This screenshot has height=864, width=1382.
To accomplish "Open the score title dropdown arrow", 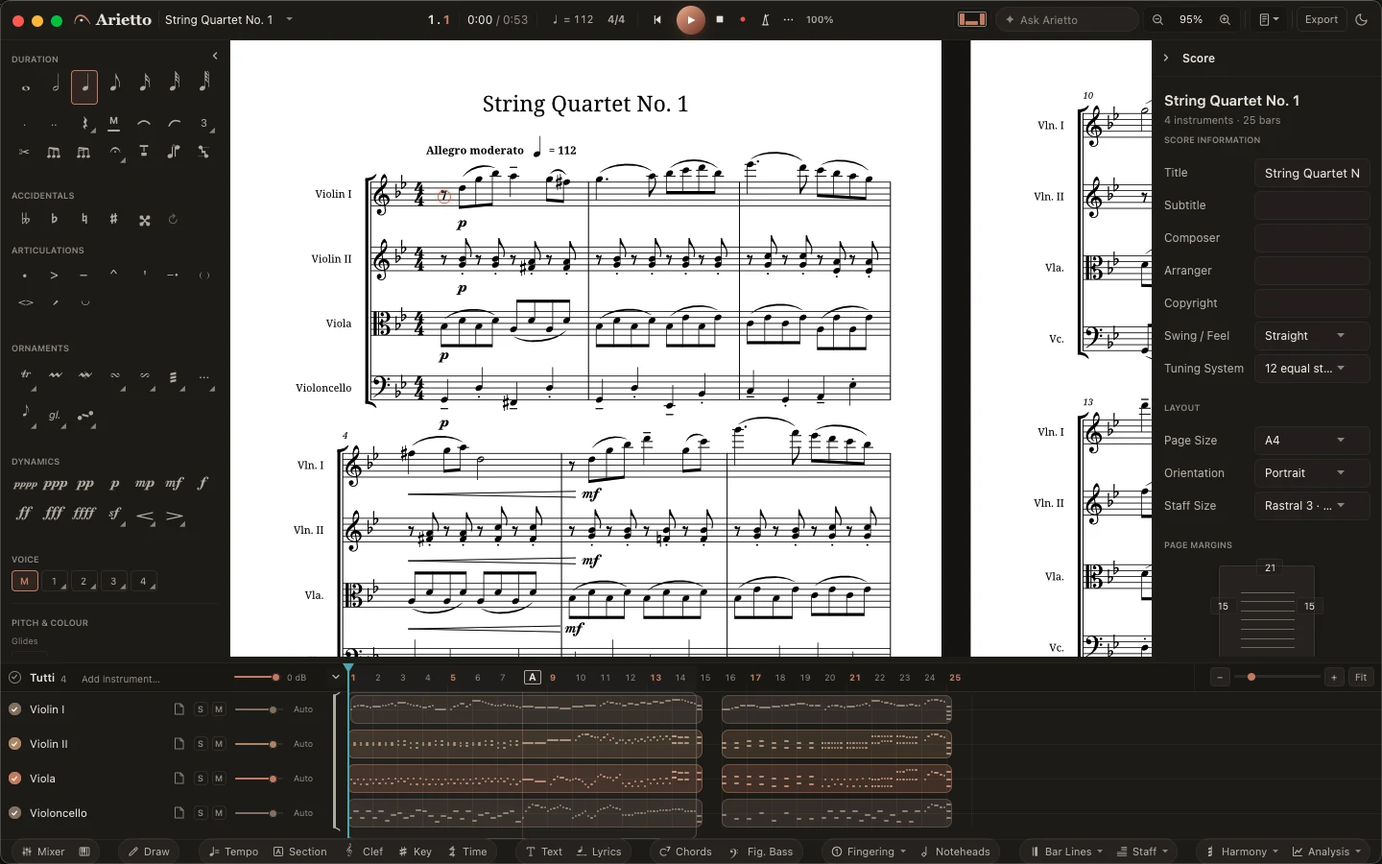I will point(290,19).
